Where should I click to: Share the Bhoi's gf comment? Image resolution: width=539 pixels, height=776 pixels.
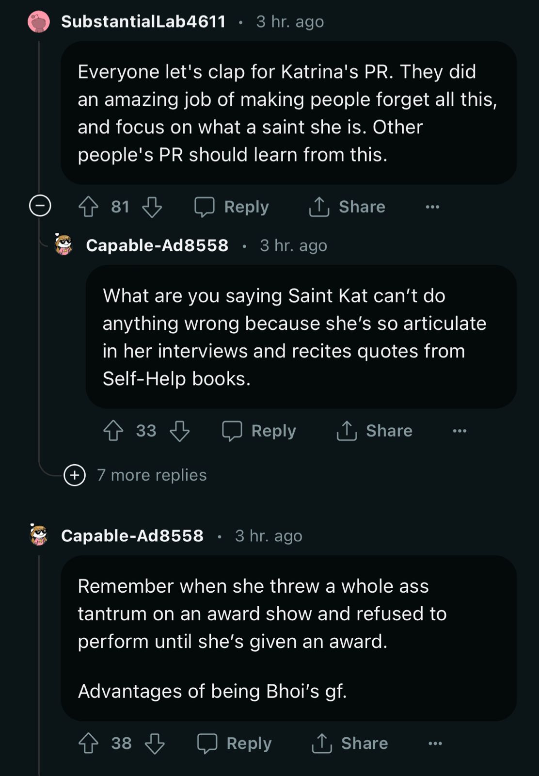tap(349, 743)
